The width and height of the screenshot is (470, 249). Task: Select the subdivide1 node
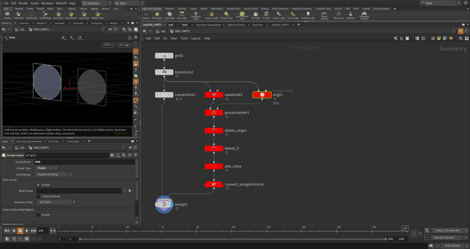(x=214, y=95)
